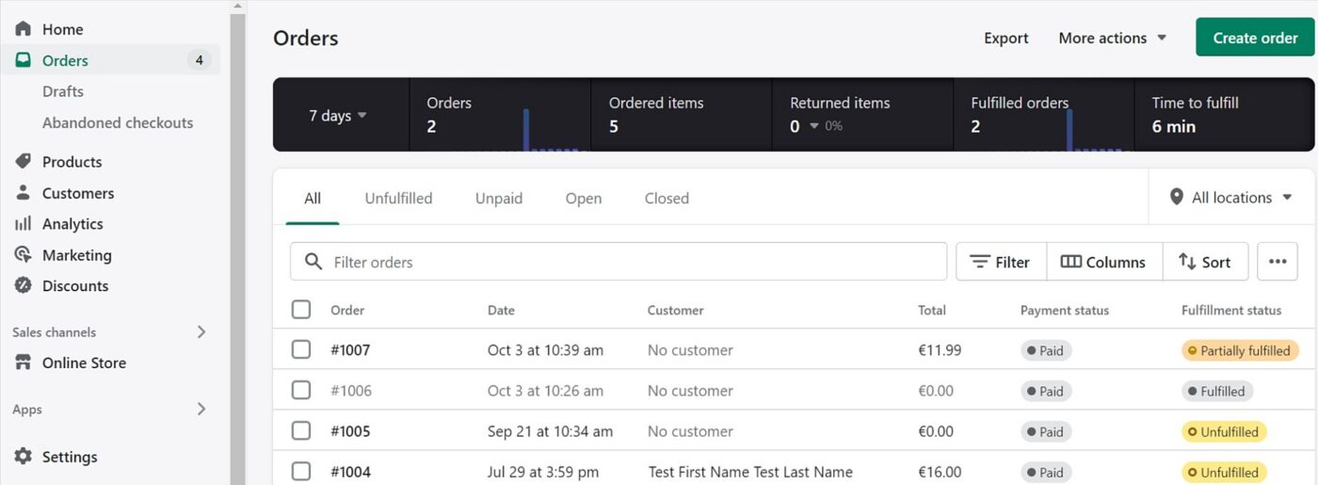Switch to the Unfulfilled tab

point(398,198)
